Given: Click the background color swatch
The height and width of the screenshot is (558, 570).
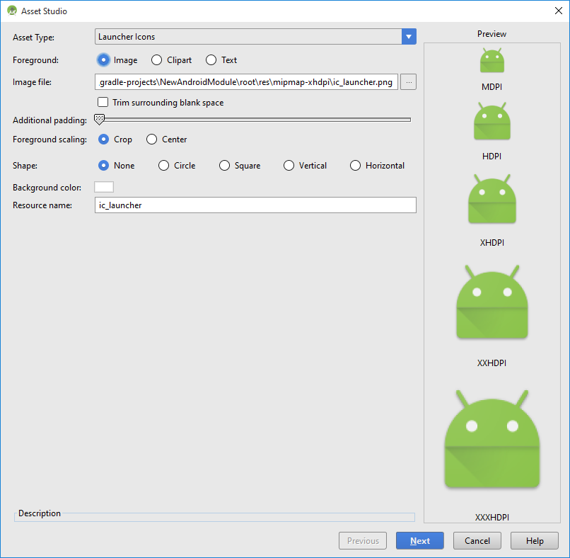Looking at the screenshot, I should pos(103,187).
